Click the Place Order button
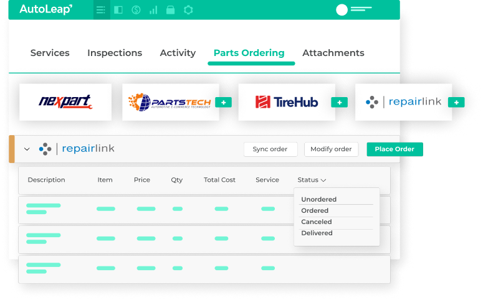Image resolution: width=483 pixels, height=300 pixels. pos(395,149)
